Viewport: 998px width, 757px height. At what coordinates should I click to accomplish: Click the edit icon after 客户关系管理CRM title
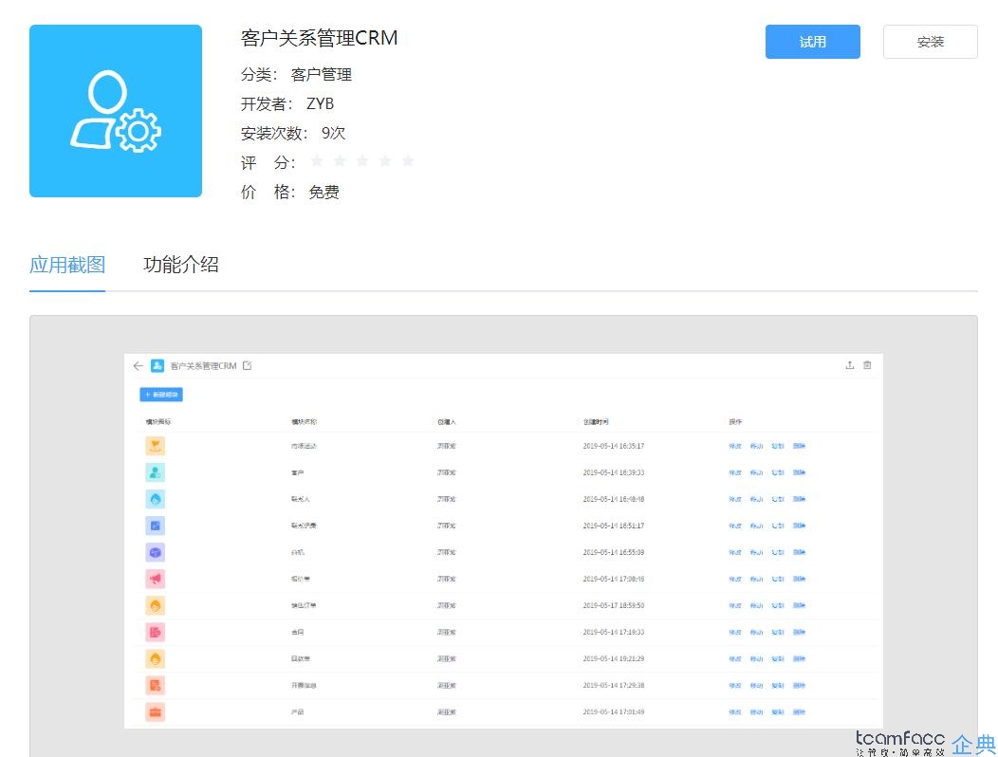[247, 365]
